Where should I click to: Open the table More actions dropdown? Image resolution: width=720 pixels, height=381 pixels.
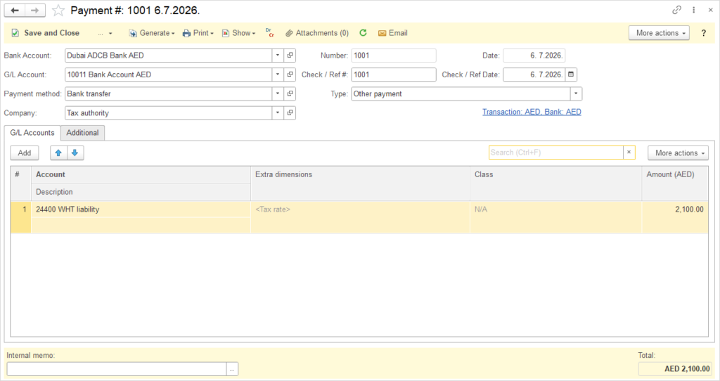pyautogui.click(x=679, y=153)
